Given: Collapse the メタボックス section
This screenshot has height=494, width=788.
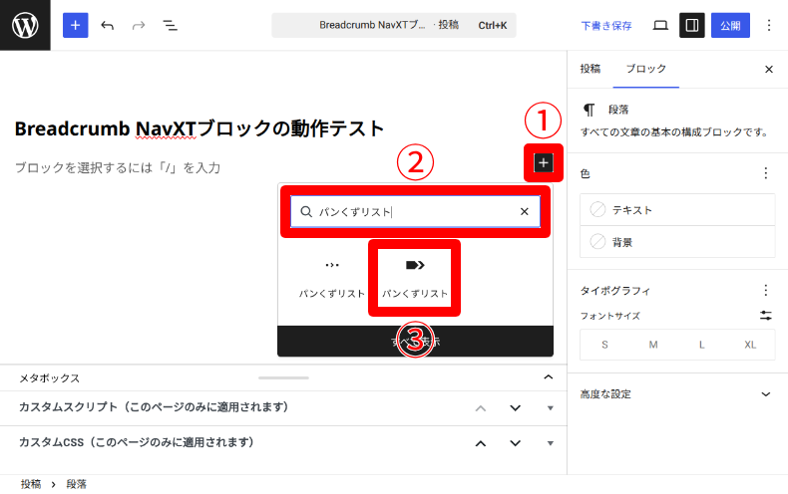Looking at the screenshot, I should [549, 377].
